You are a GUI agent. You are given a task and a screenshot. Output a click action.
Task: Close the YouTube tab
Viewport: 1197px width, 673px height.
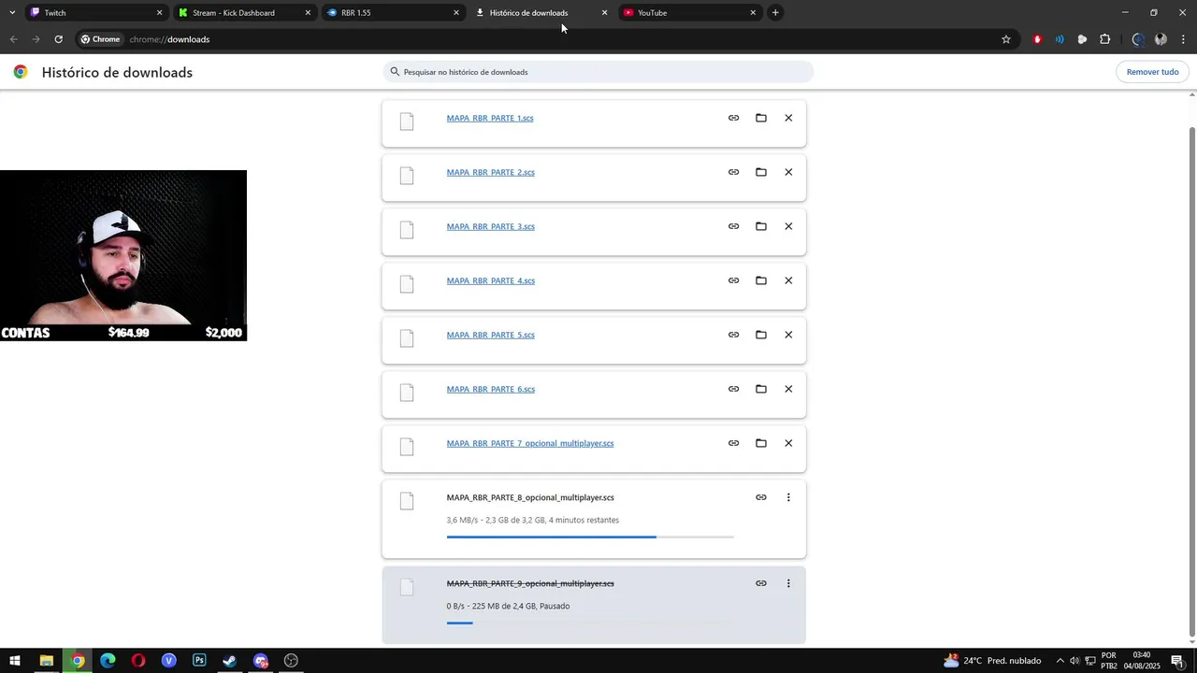coord(753,13)
